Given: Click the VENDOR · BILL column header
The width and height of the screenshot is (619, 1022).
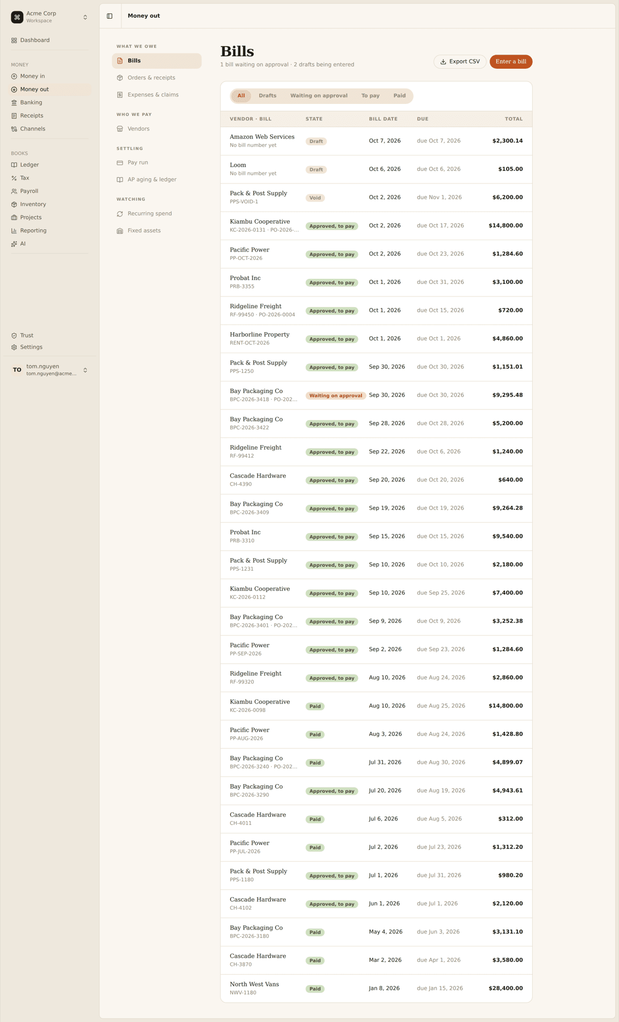Looking at the screenshot, I should (x=251, y=119).
